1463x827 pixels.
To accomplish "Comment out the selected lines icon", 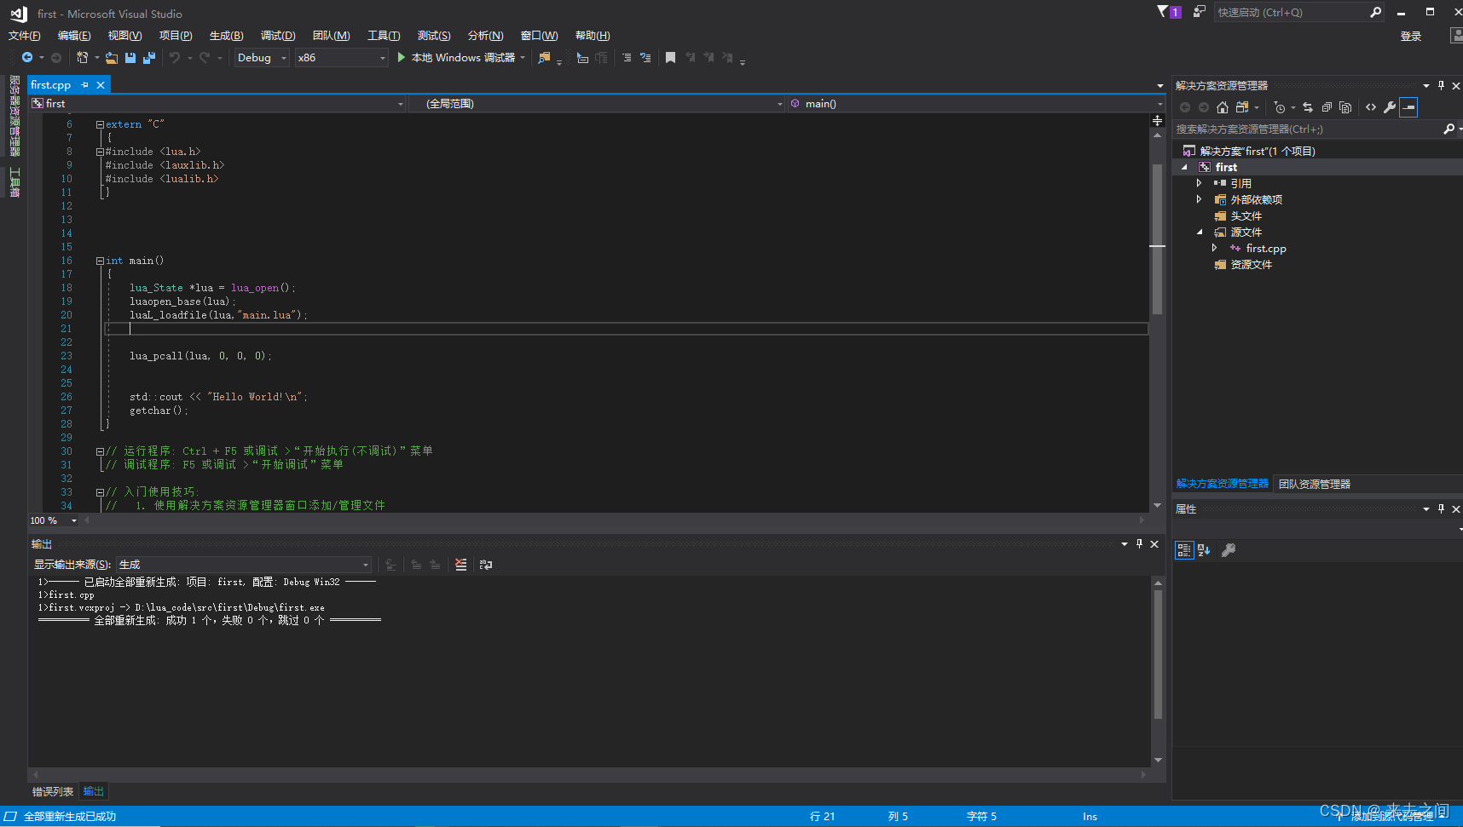I will coord(627,58).
